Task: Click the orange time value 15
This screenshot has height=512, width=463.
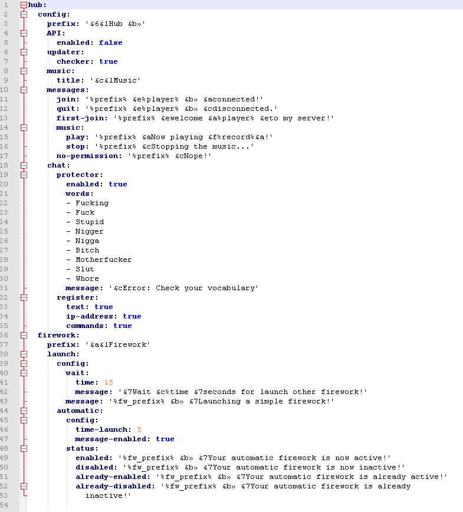Action: (108, 382)
